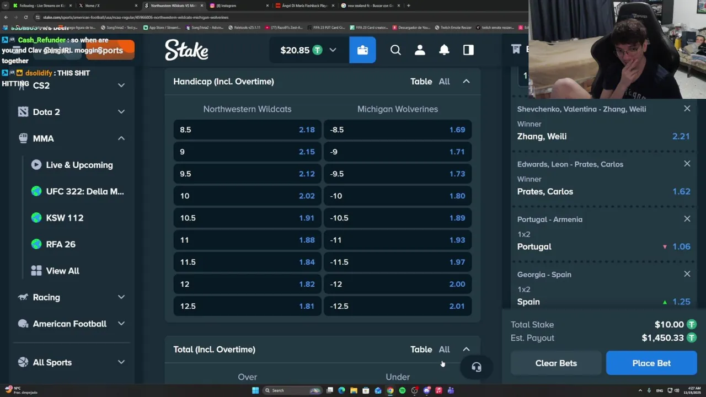The height and width of the screenshot is (397, 706).
Task: Click the Live & Upcoming play icon
Action: 36,165
